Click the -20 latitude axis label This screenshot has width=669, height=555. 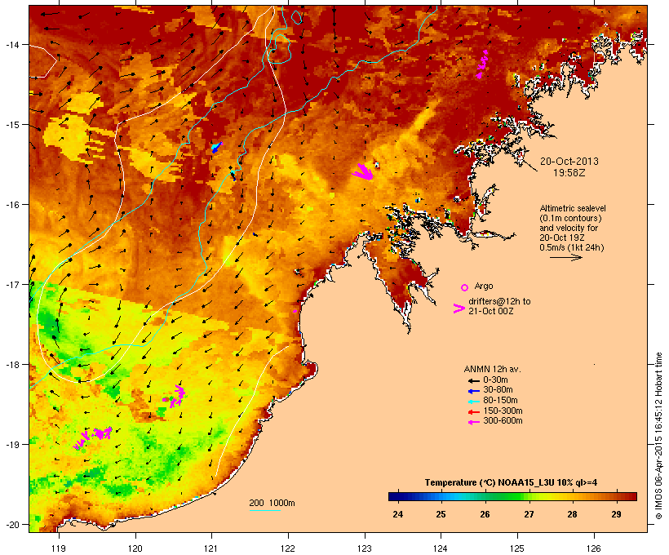tap(11, 524)
